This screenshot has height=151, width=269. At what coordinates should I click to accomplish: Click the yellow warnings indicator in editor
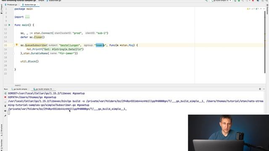click(248, 9)
